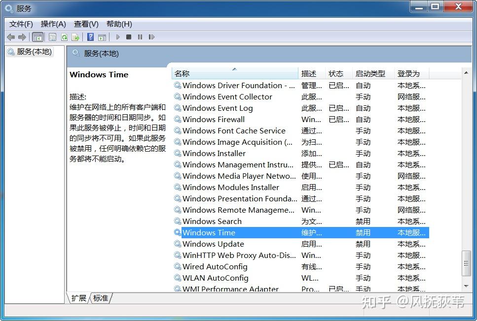Click the scrollbar down arrow
The height and width of the screenshot is (321, 477).
tap(466, 286)
